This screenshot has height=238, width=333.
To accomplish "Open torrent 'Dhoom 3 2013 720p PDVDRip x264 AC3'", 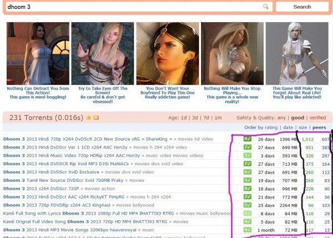I will [x=57, y=205].
